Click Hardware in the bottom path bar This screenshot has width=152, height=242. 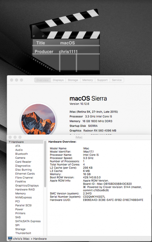pos(40,238)
